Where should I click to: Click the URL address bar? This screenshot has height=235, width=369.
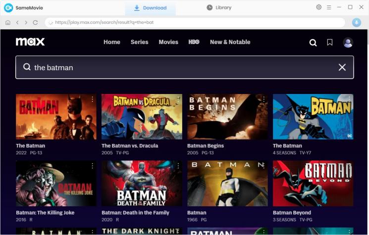click(195, 23)
